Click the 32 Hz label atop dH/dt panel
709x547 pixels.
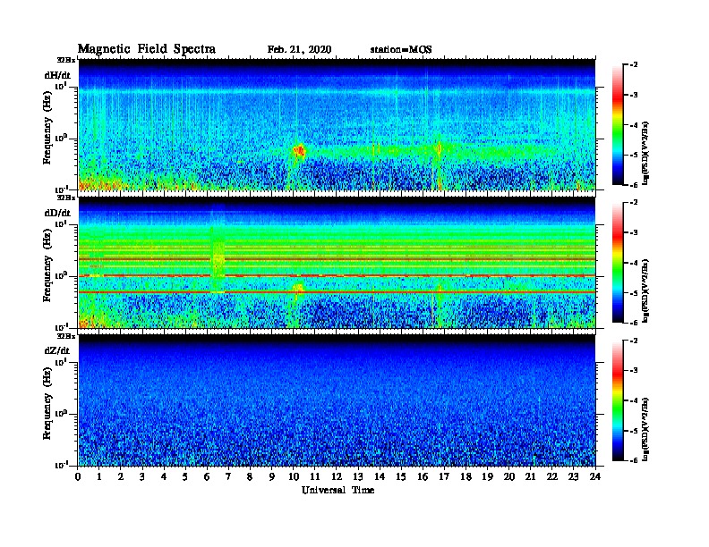[x=65, y=60]
